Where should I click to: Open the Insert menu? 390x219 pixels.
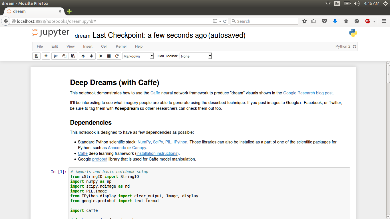[88, 46]
